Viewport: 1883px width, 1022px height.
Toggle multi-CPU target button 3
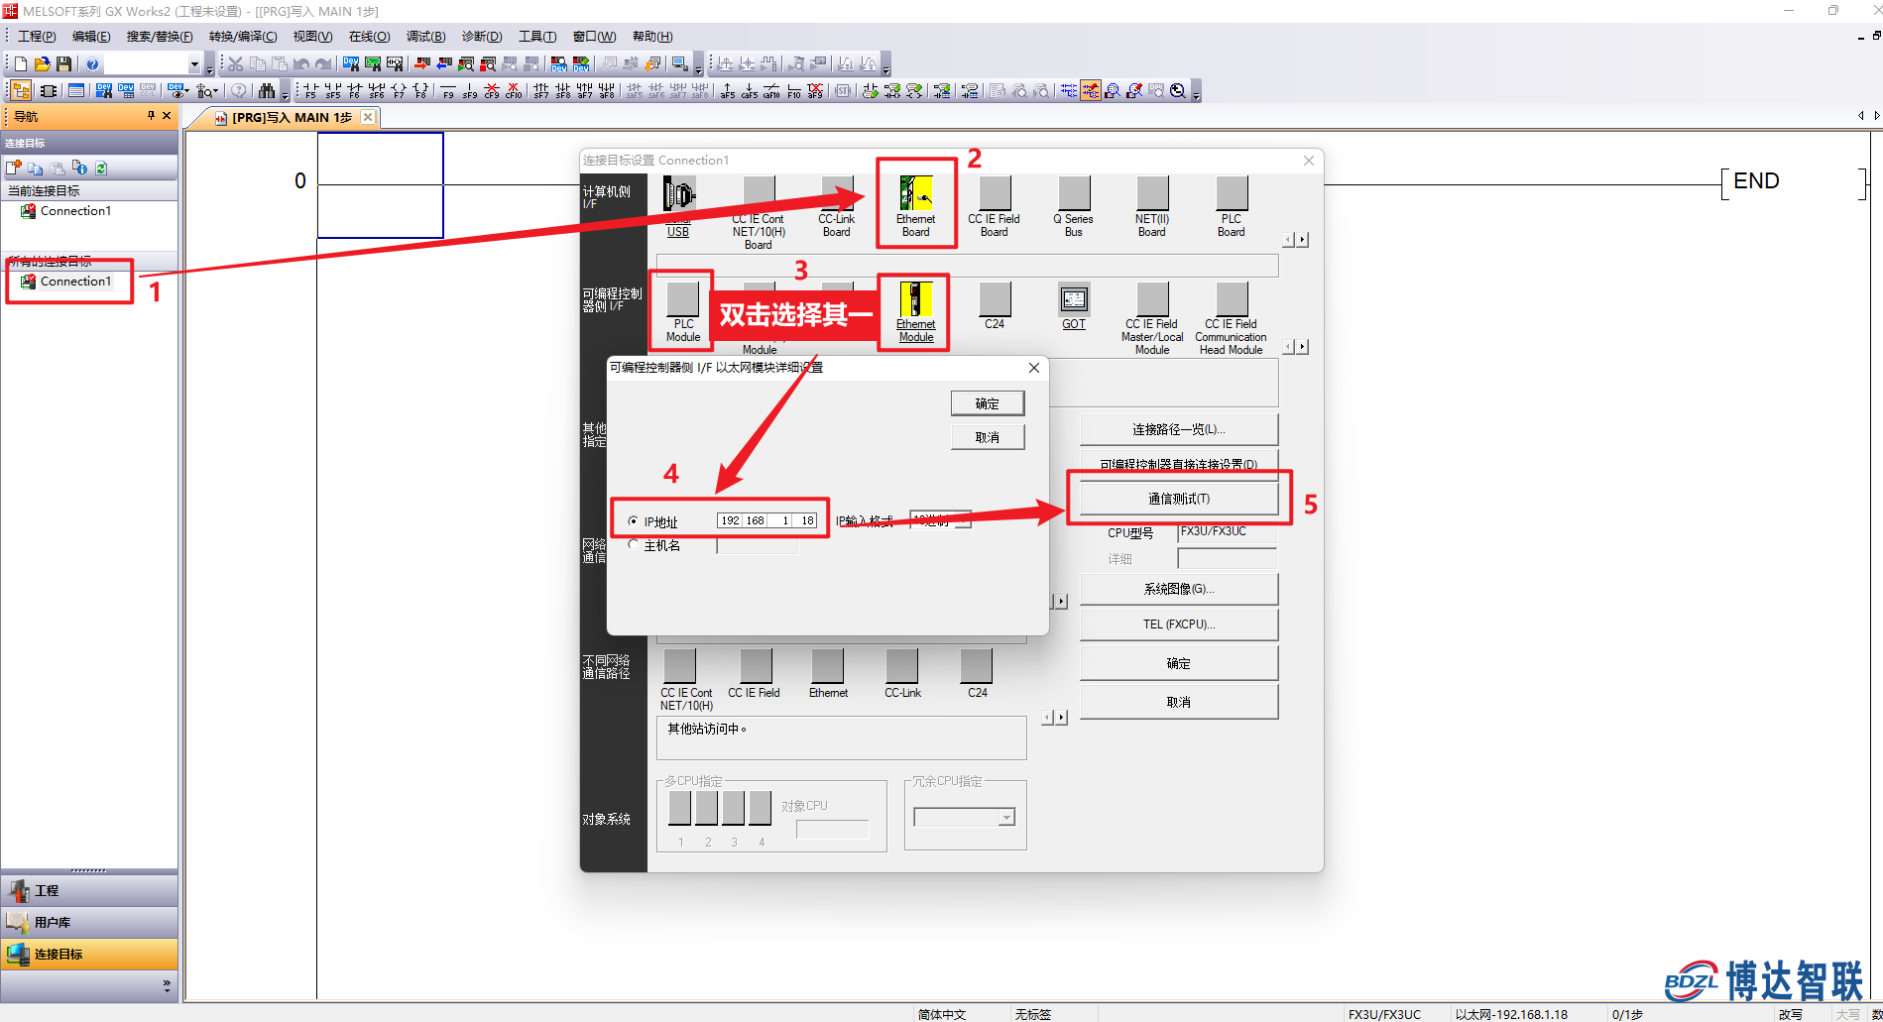(734, 808)
